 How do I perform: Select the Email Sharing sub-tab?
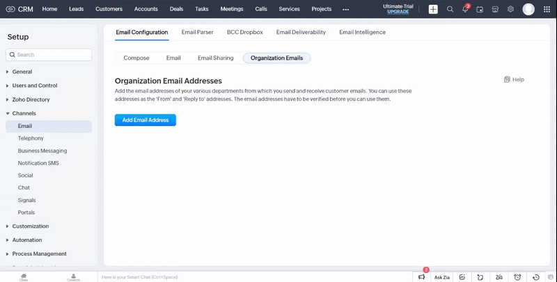pyautogui.click(x=216, y=58)
